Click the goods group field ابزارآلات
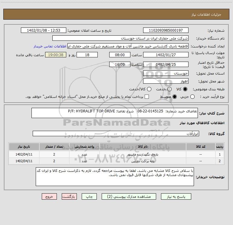 point(116,133)
